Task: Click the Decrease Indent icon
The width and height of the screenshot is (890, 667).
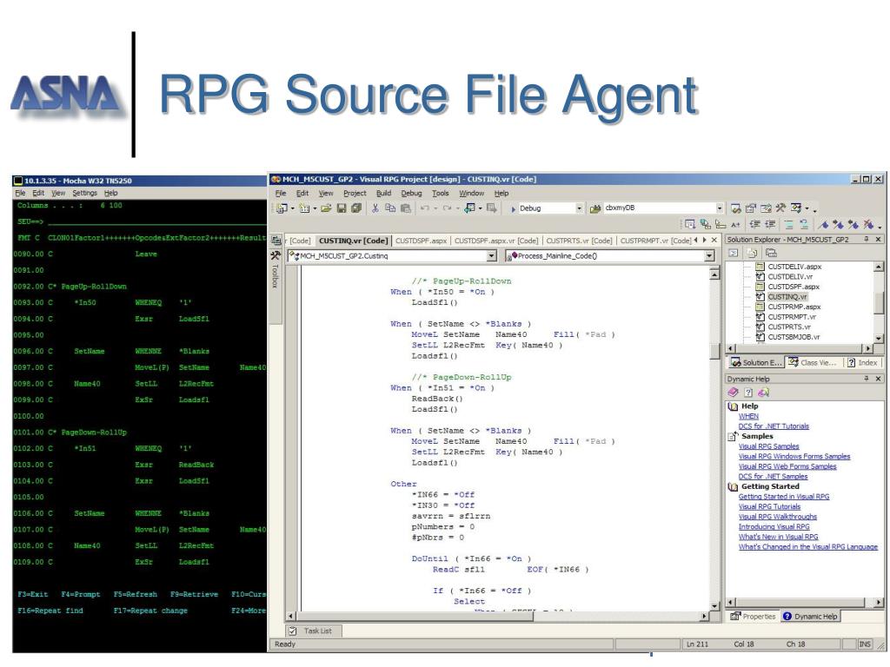Action: (x=755, y=225)
